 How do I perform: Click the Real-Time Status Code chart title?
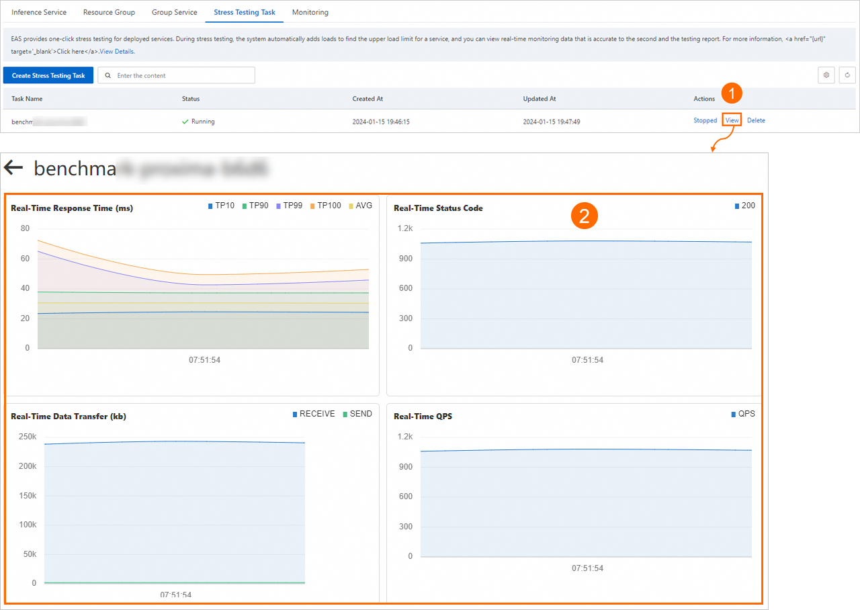pyautogui.click(x=438, y=208)
